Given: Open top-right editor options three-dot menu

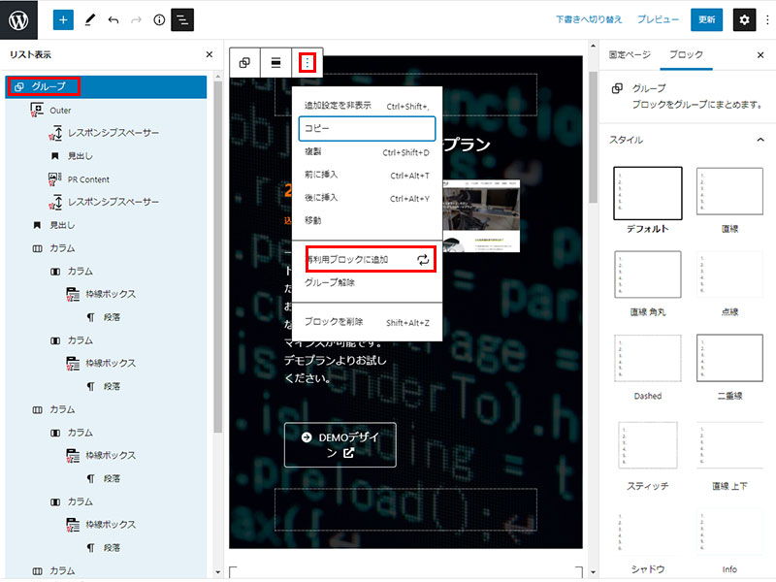Looking at the screenshot, I should (x=766, y=19).
